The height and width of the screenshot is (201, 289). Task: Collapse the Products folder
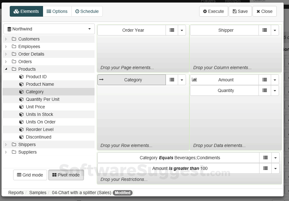pyautogui.click(x=6, y=69)
